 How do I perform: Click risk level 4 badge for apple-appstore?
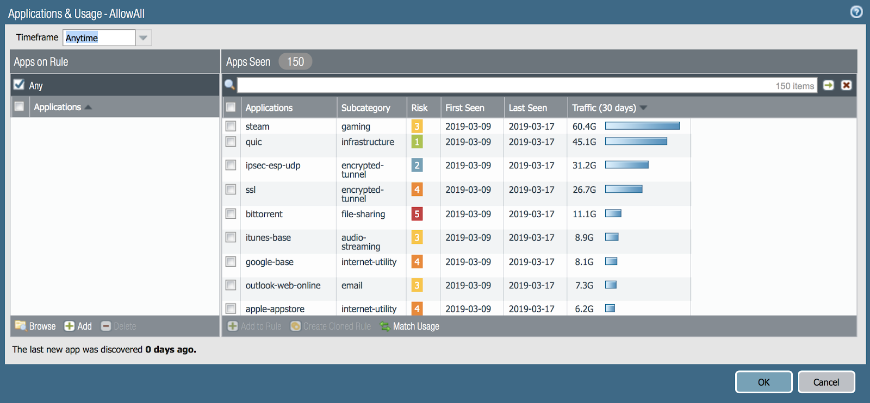coord(417,308)
